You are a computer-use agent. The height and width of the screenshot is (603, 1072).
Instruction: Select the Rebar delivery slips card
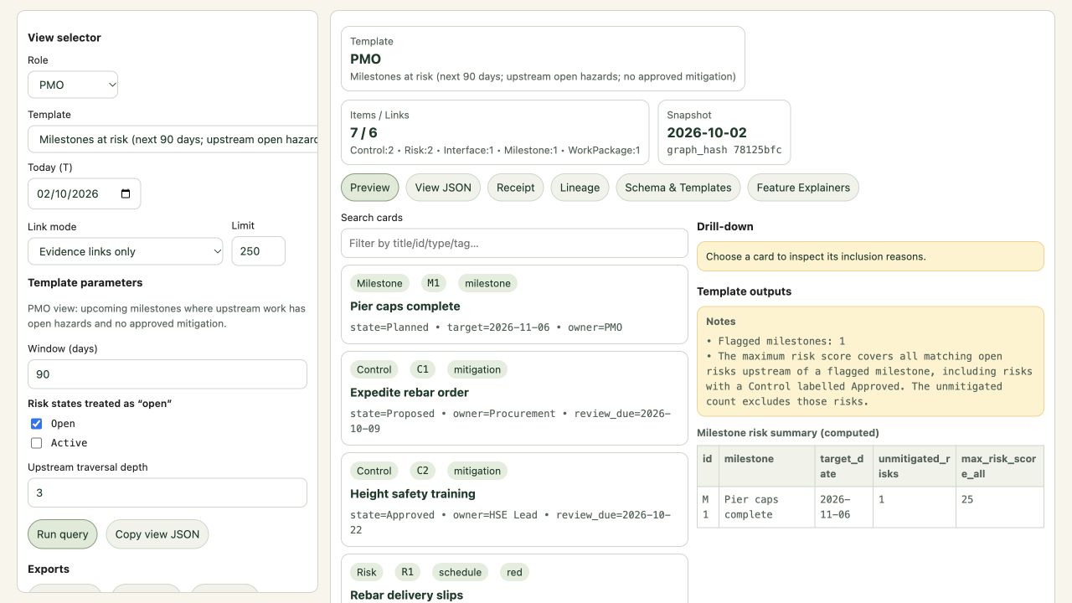pos(514,579)
